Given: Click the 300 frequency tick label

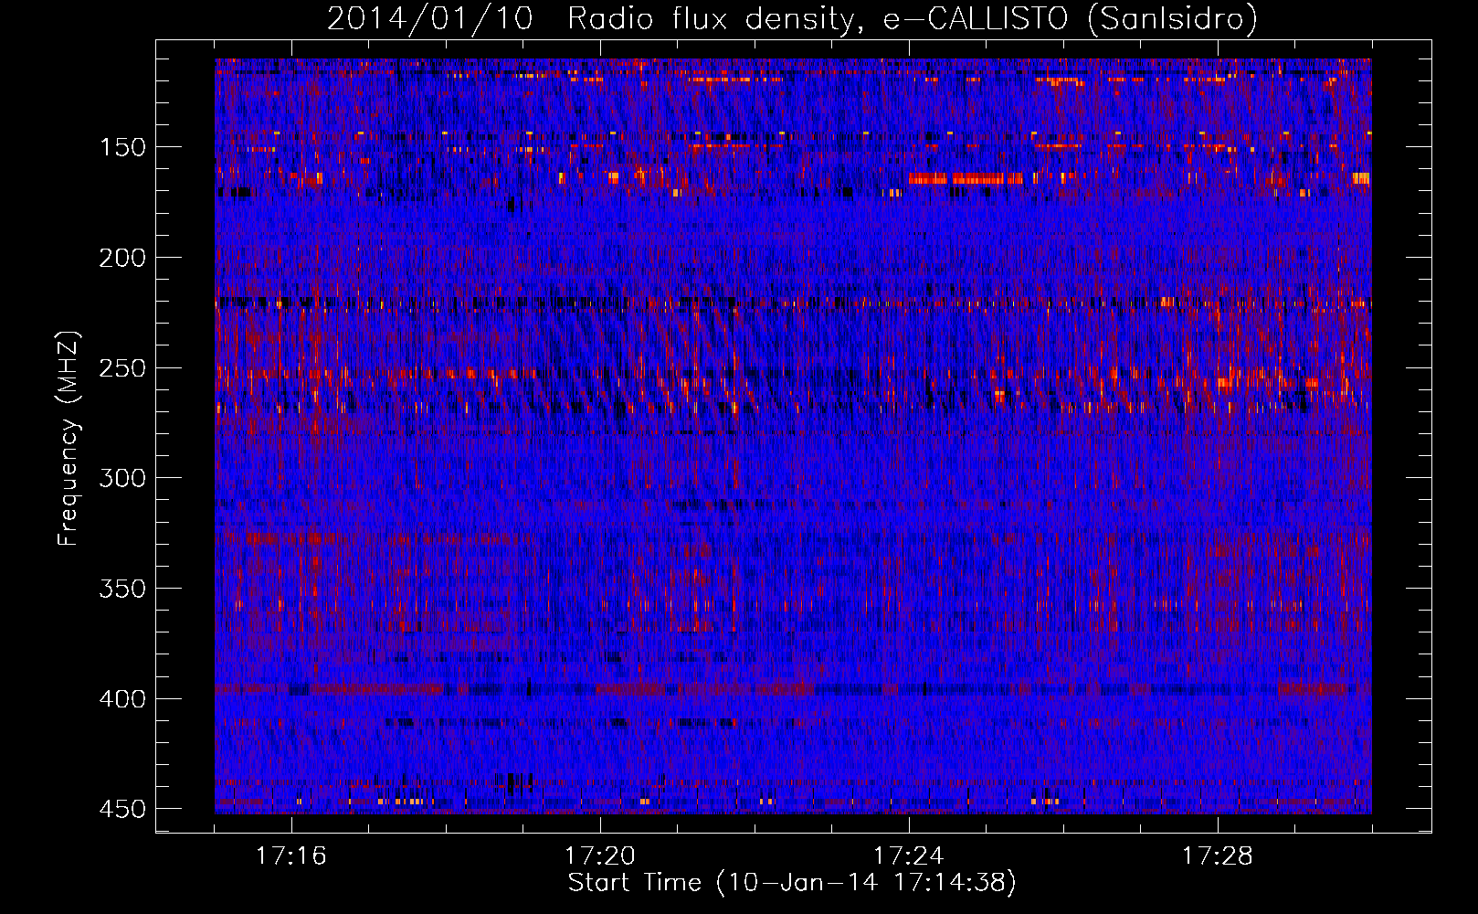Looking at the screenshot, I should 122,478.
